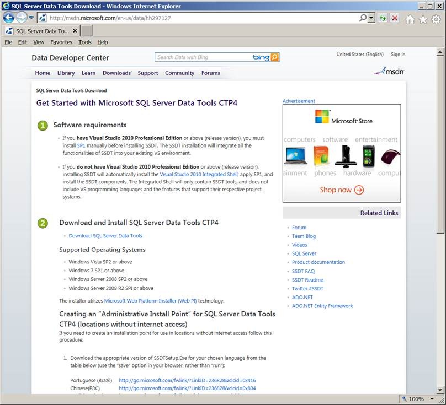Click the Portuguese (Brazil) download URL

(187, 380)
